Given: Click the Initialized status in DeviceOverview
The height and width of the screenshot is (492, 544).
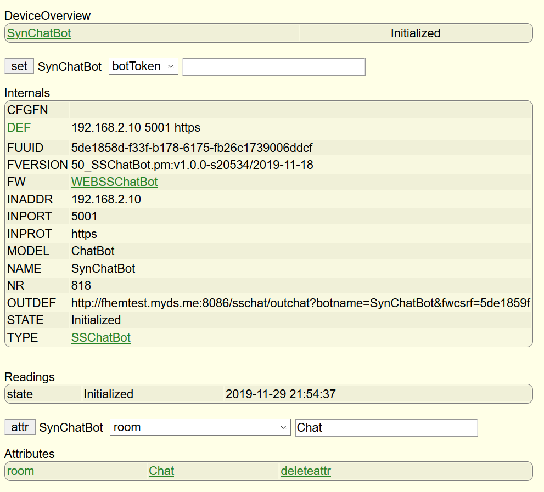Looking at the screenshot, I should pos(416,33).
